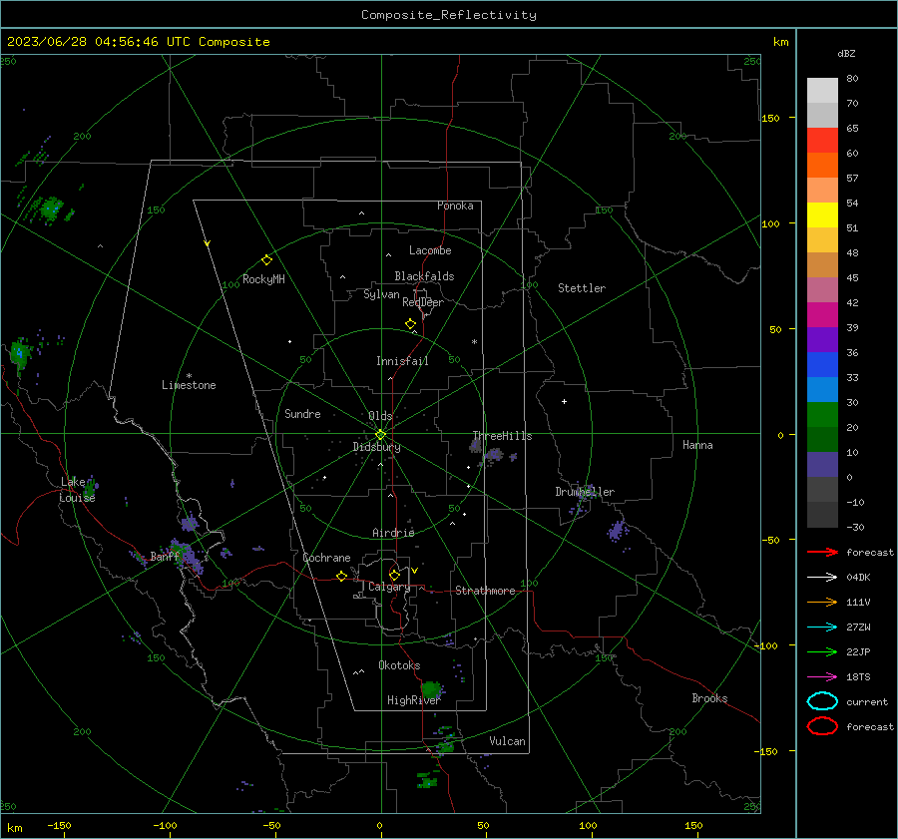
Task: Click the Strathmore town label
Action: [x=485, y=591]
